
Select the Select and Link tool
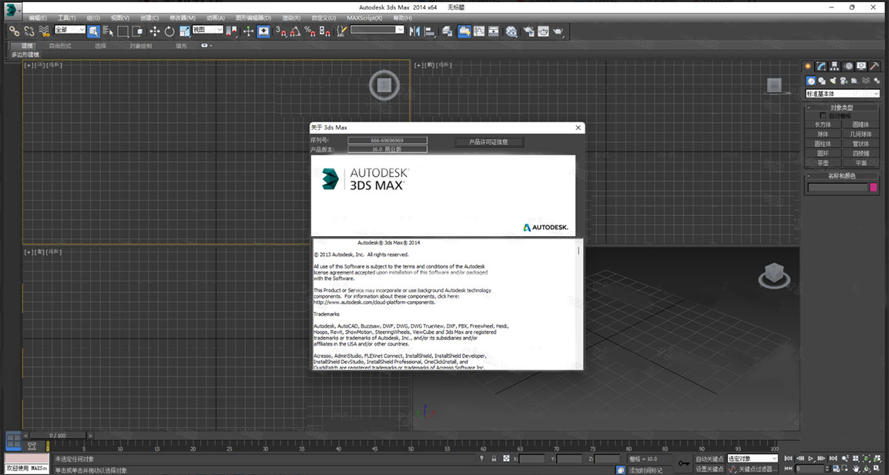(13, 31)
